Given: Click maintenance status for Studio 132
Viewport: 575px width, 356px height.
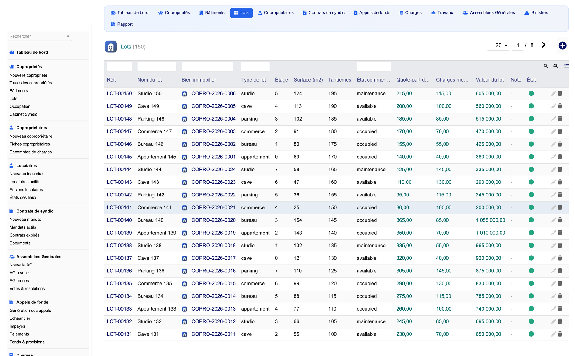Looking at the screenshot, I should (371, 321).
